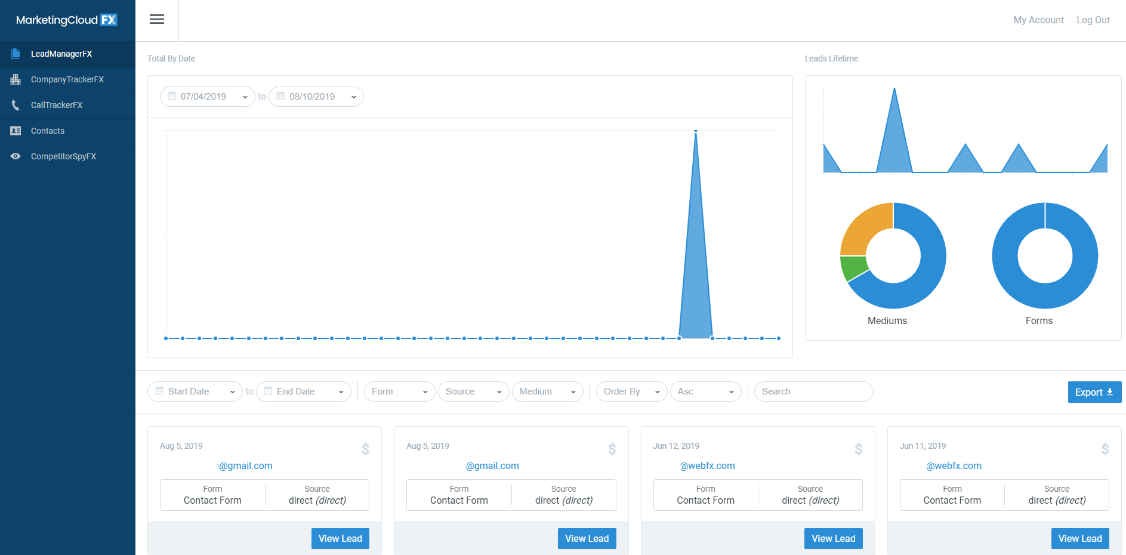Click calendar icon in End Date filter
Screen dimensions: 1126x555
(x=268, y=391)
